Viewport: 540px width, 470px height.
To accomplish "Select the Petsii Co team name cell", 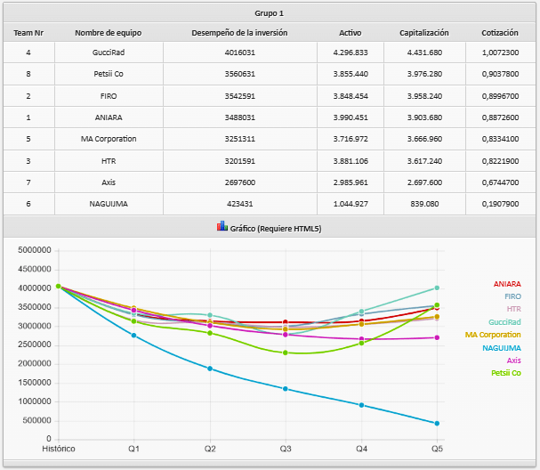I will [109, 74].
